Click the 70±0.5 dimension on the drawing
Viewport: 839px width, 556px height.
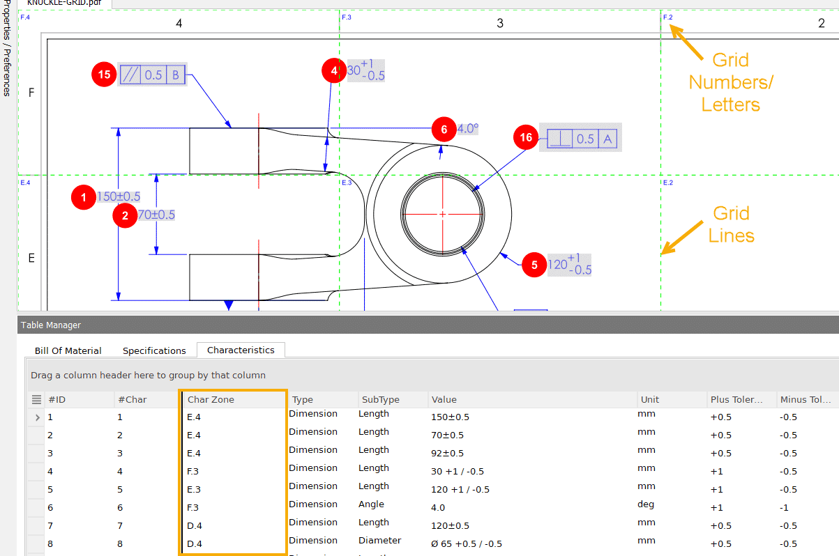click(156, 215)
